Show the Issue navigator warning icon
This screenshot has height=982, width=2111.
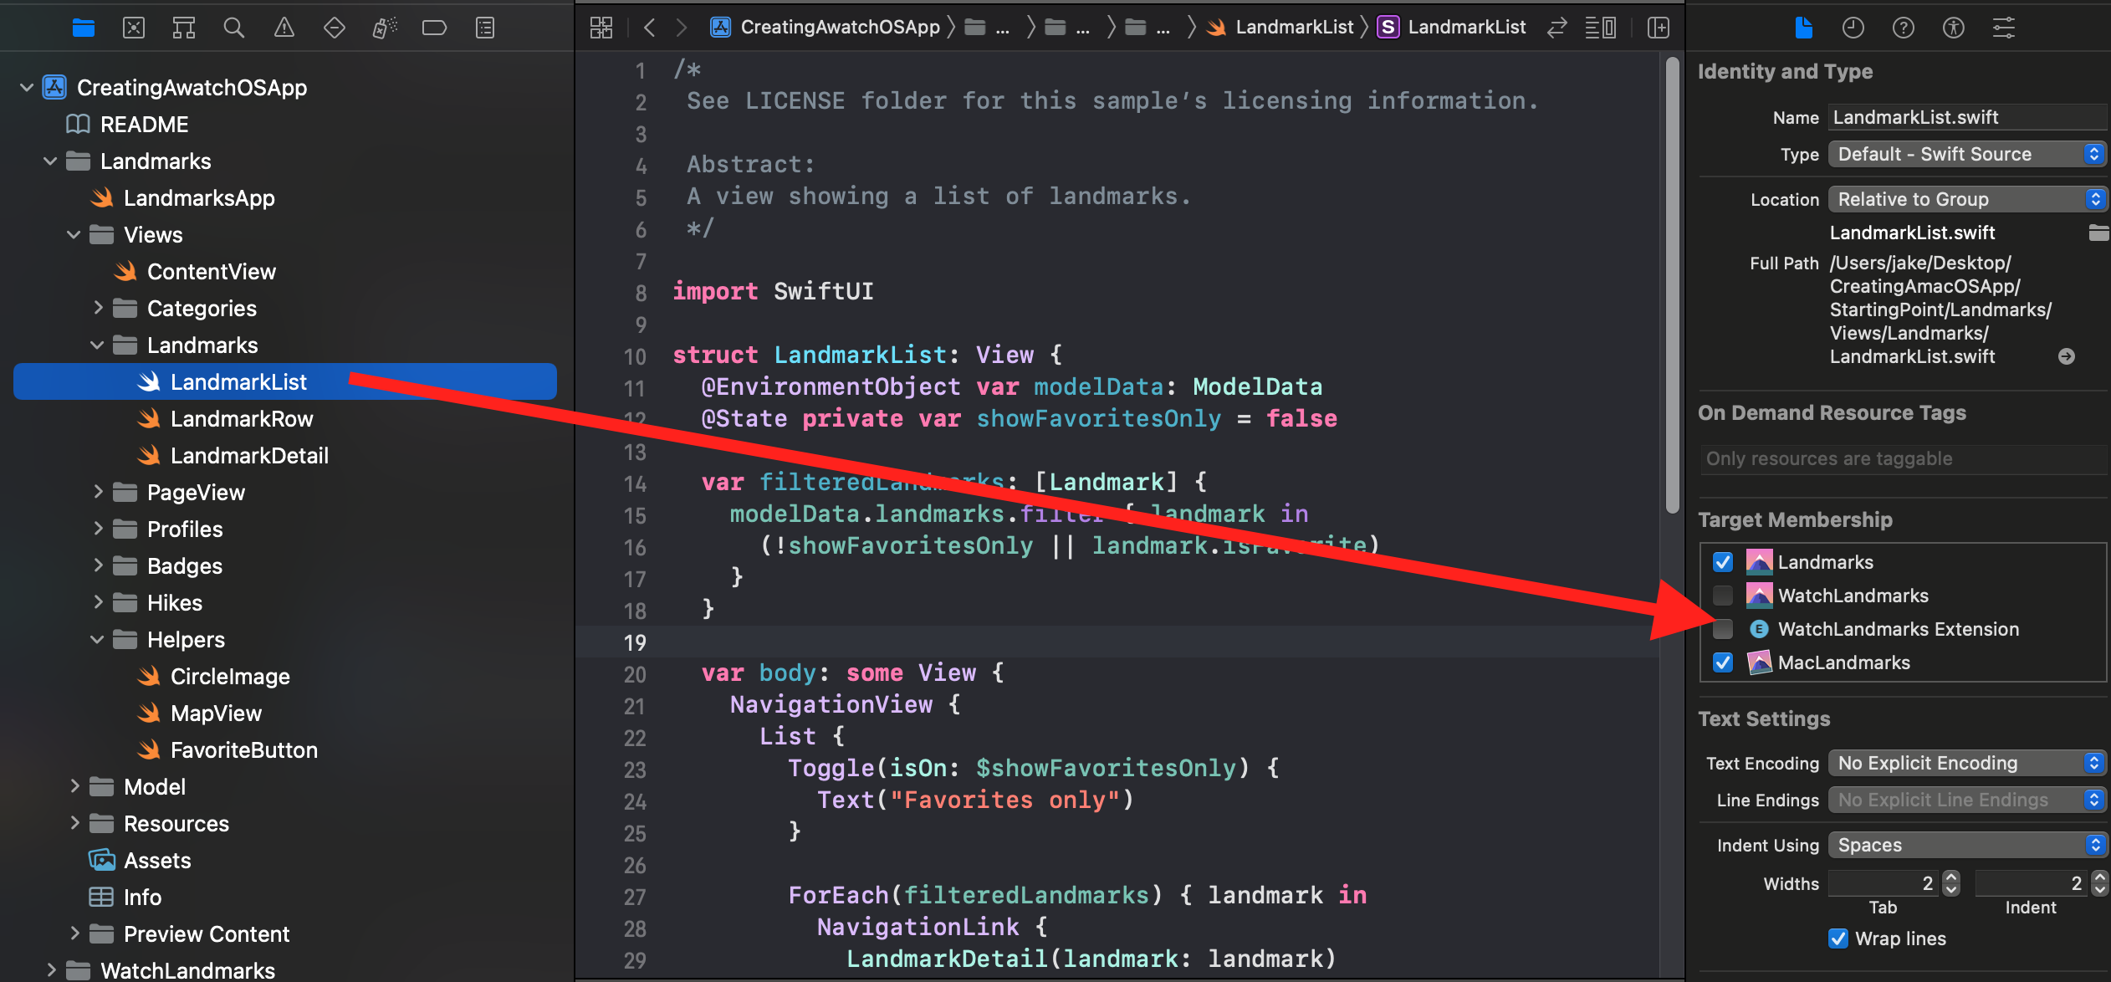click(x=284, y=28)
